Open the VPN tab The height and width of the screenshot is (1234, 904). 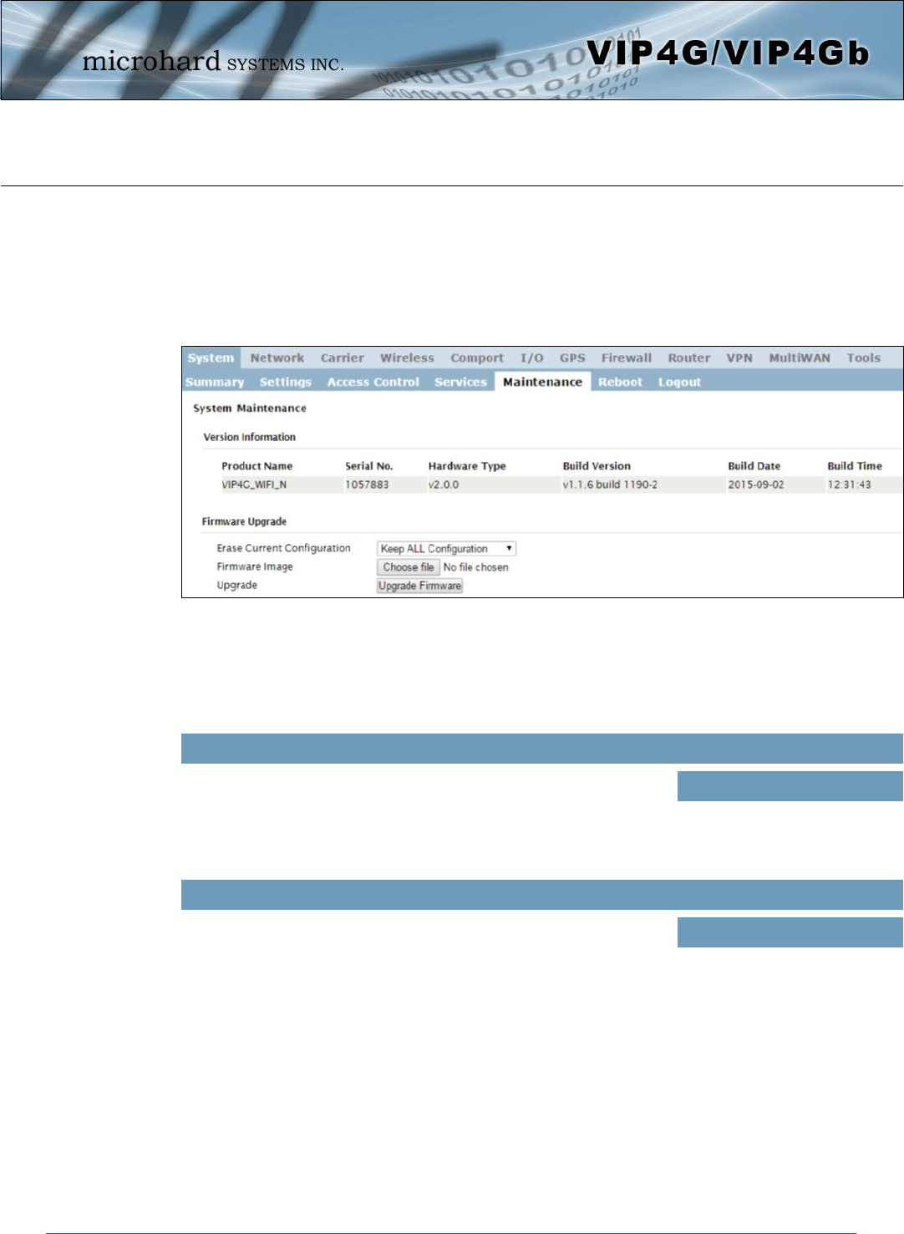pyautogui.click(x=739, y=358)
